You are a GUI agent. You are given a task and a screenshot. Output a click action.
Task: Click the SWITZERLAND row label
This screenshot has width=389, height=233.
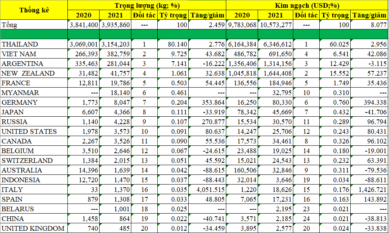pos(34,160)
